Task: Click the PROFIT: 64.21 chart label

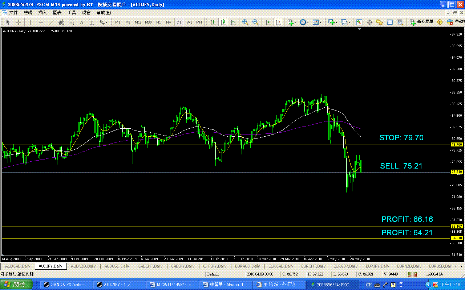Action: coord(407,233)
